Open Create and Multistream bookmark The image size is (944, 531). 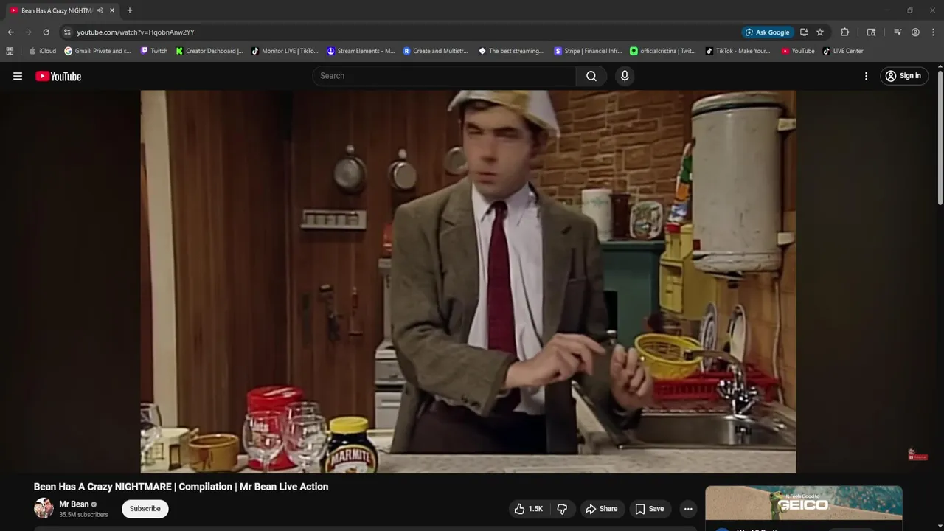coord(437,51)
